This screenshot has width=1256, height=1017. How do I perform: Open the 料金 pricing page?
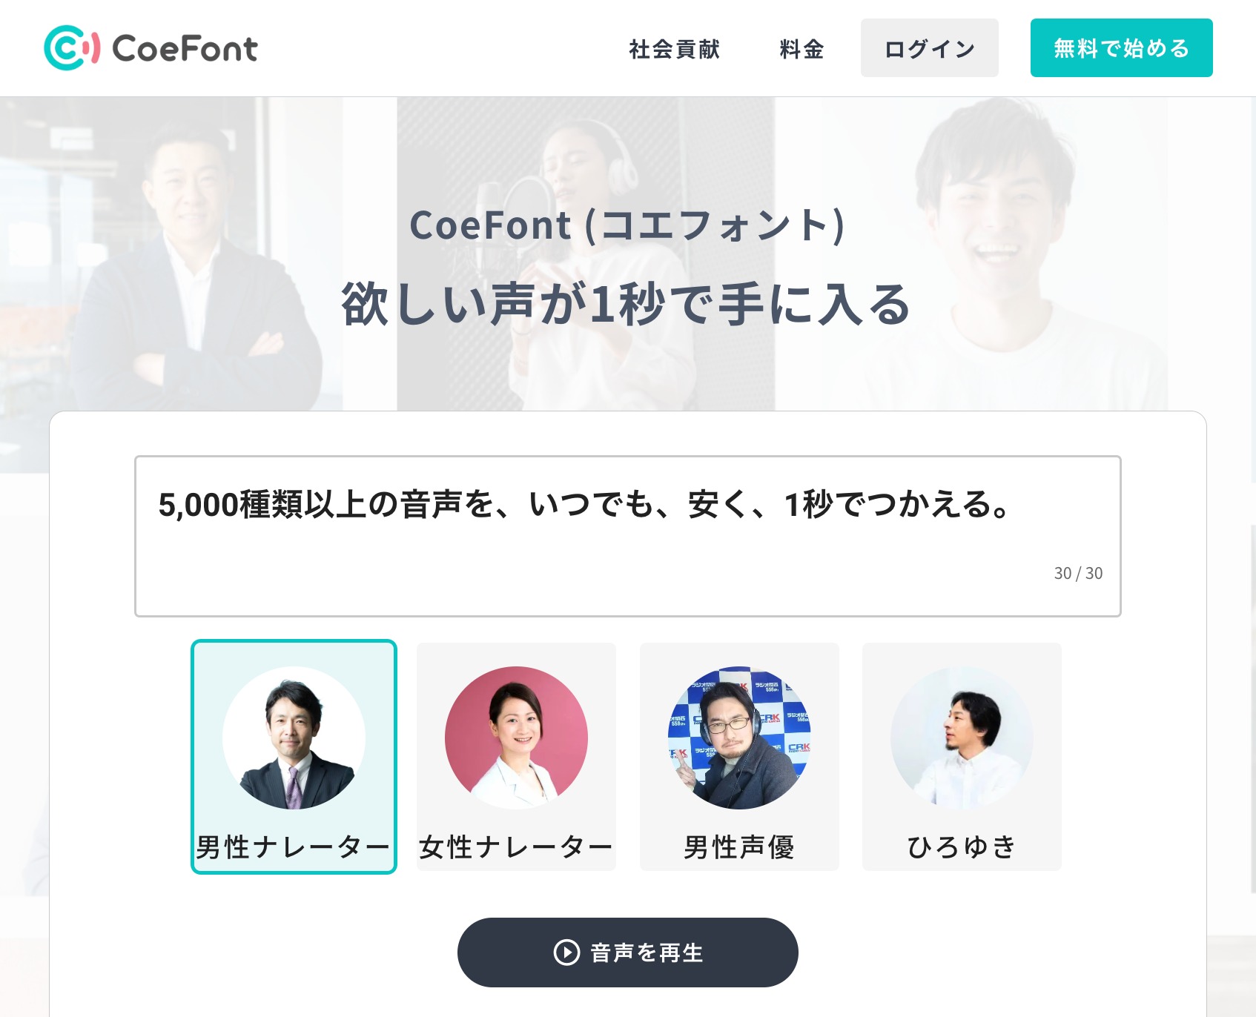click(801, 49)
